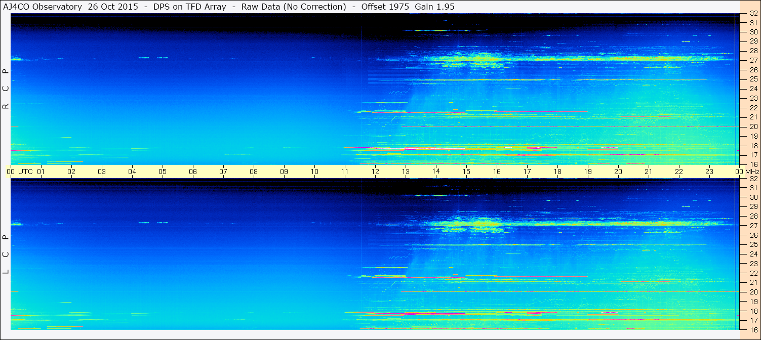Select the 07 hour marker
Viewport: 761px width, 340px height.
[x=223, y=172]
